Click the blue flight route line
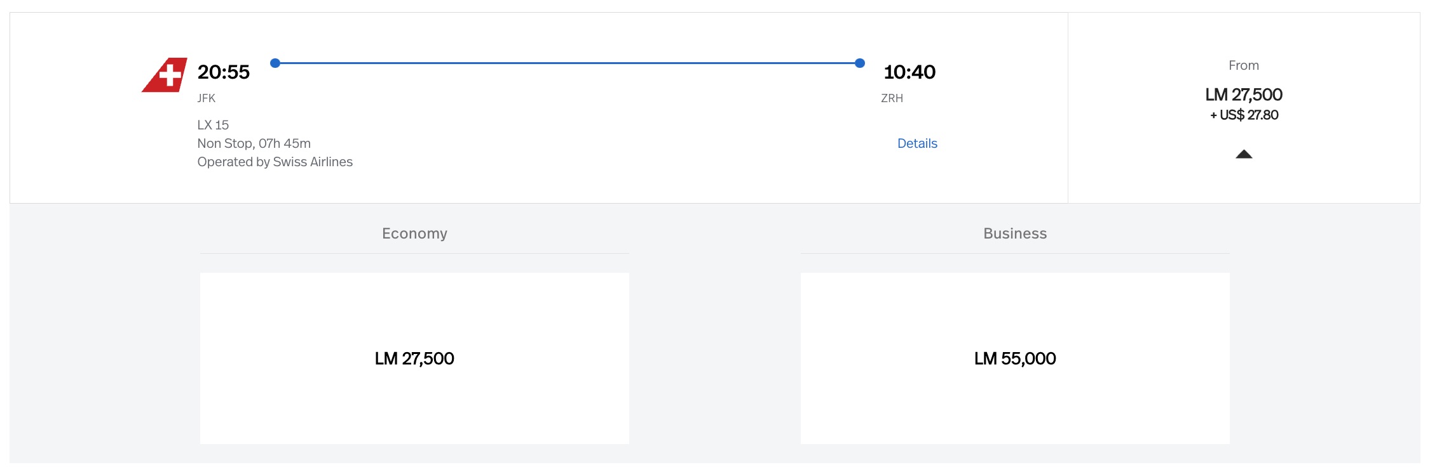Image resolution: width=1430 pixels, height=472 pixels. (x=567, y=63)
